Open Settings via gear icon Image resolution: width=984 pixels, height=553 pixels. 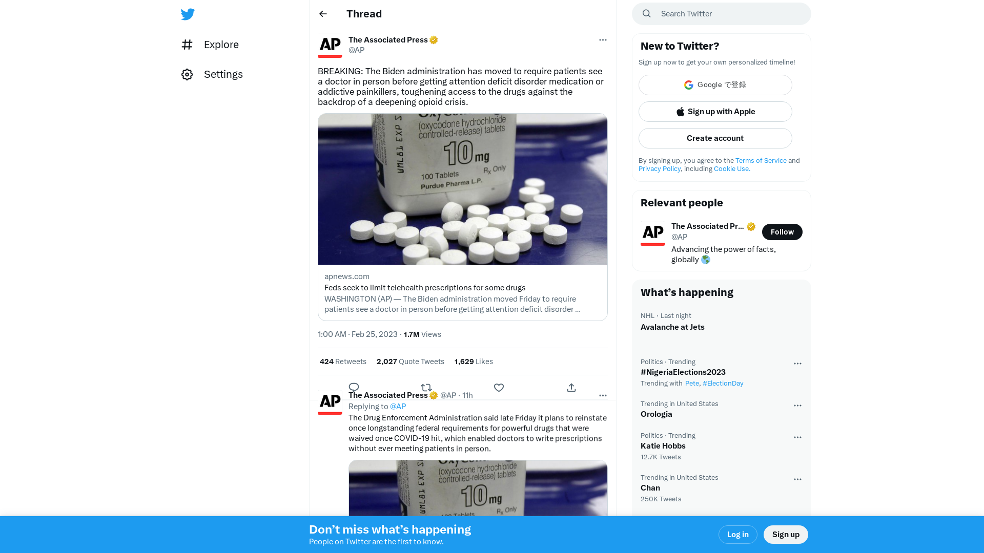point(188,74)
